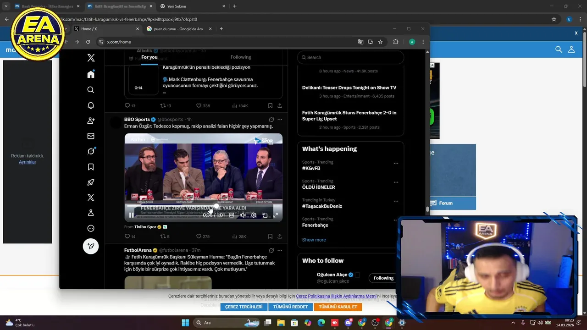
Task: Open the #KGvFB trending topic
Action: (x=311, y=168)
